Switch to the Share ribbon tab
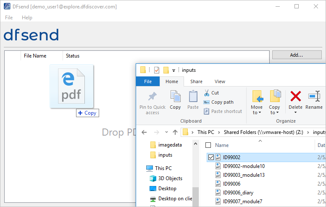326x207 pixels. (x=196, y=81)
